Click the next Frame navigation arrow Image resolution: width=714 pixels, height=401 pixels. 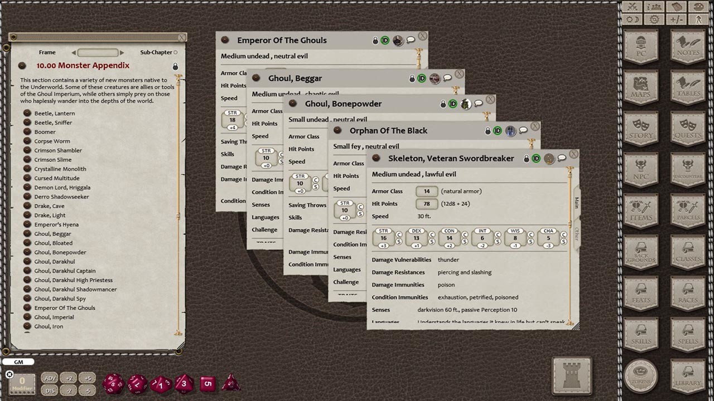(122, 52)
